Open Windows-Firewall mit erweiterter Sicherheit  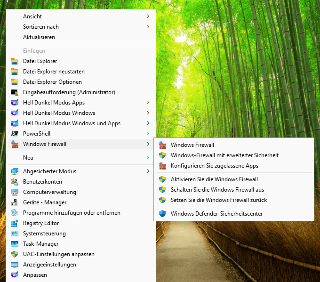click(x=234, y=155)
